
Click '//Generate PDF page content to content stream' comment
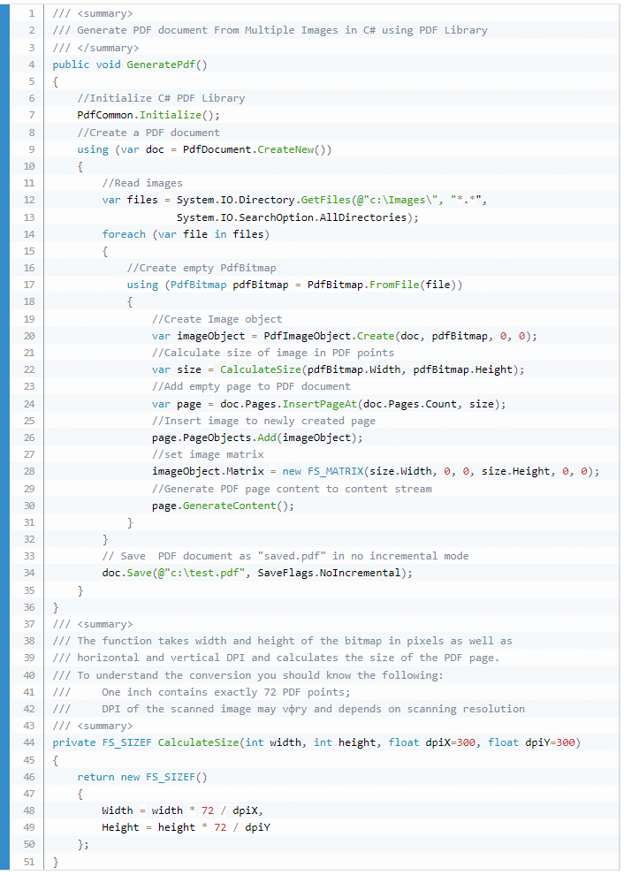[292, 489]
